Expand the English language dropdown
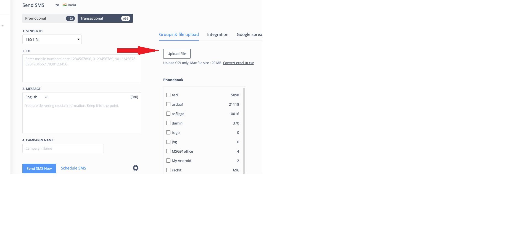This screenshot has height=233, width=525. [x=36, y=97]
